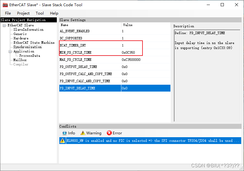
Task: Edit the 0x0C350 value cell
Action: [146, 52]
